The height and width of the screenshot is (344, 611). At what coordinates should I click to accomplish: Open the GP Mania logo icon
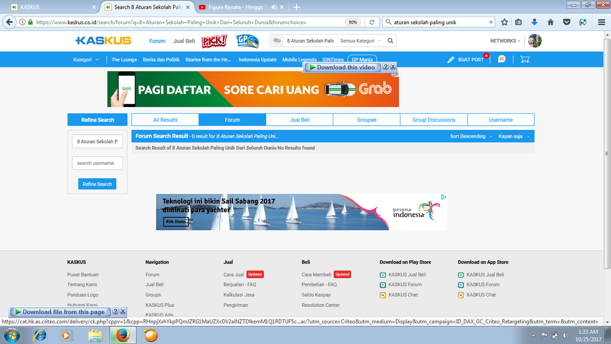pyautogui.click(x=247, y=41)
